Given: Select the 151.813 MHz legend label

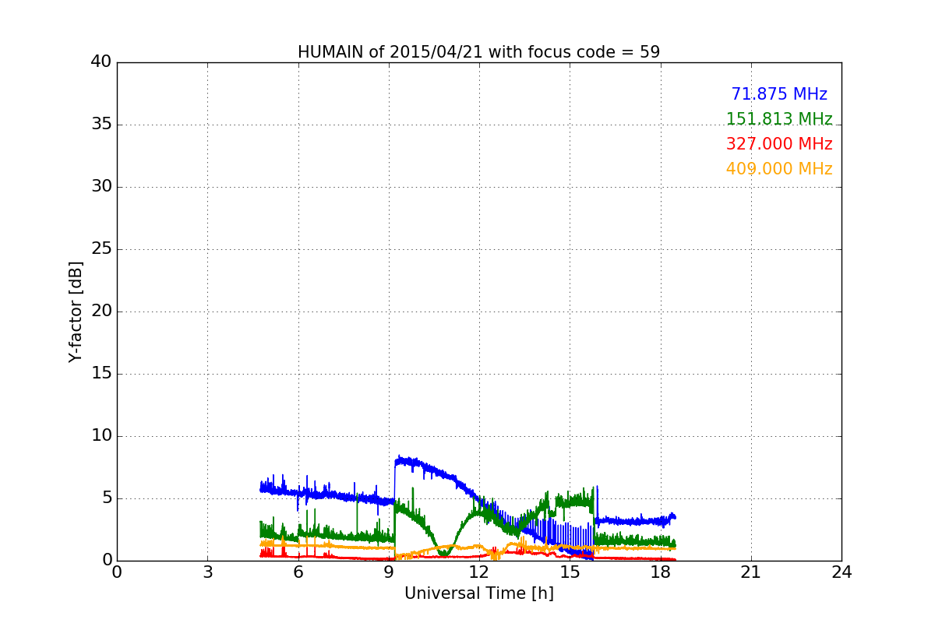Looking at the screenshot, I should point(779,119).
